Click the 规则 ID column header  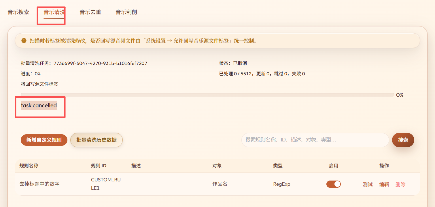point(99,166)
